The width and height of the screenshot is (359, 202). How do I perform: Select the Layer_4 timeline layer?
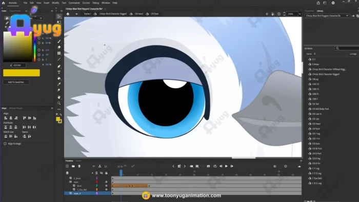88,193
